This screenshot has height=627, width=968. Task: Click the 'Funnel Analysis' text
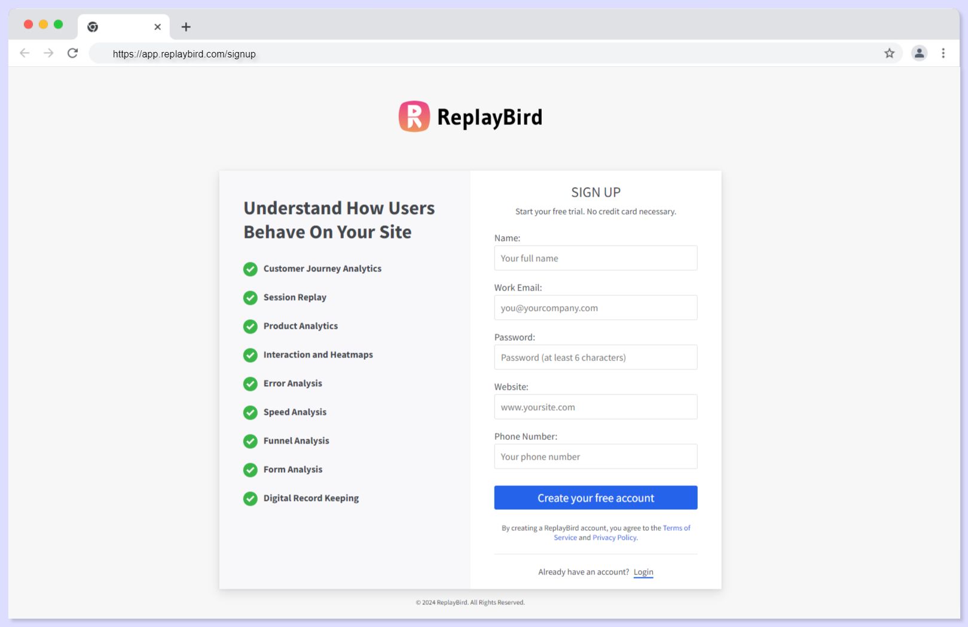pyautogui.click(x=297, y=441)
